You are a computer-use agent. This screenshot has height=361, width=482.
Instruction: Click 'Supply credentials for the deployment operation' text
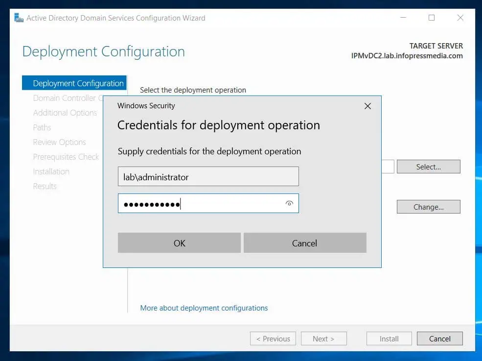click(x=209, y=151)
